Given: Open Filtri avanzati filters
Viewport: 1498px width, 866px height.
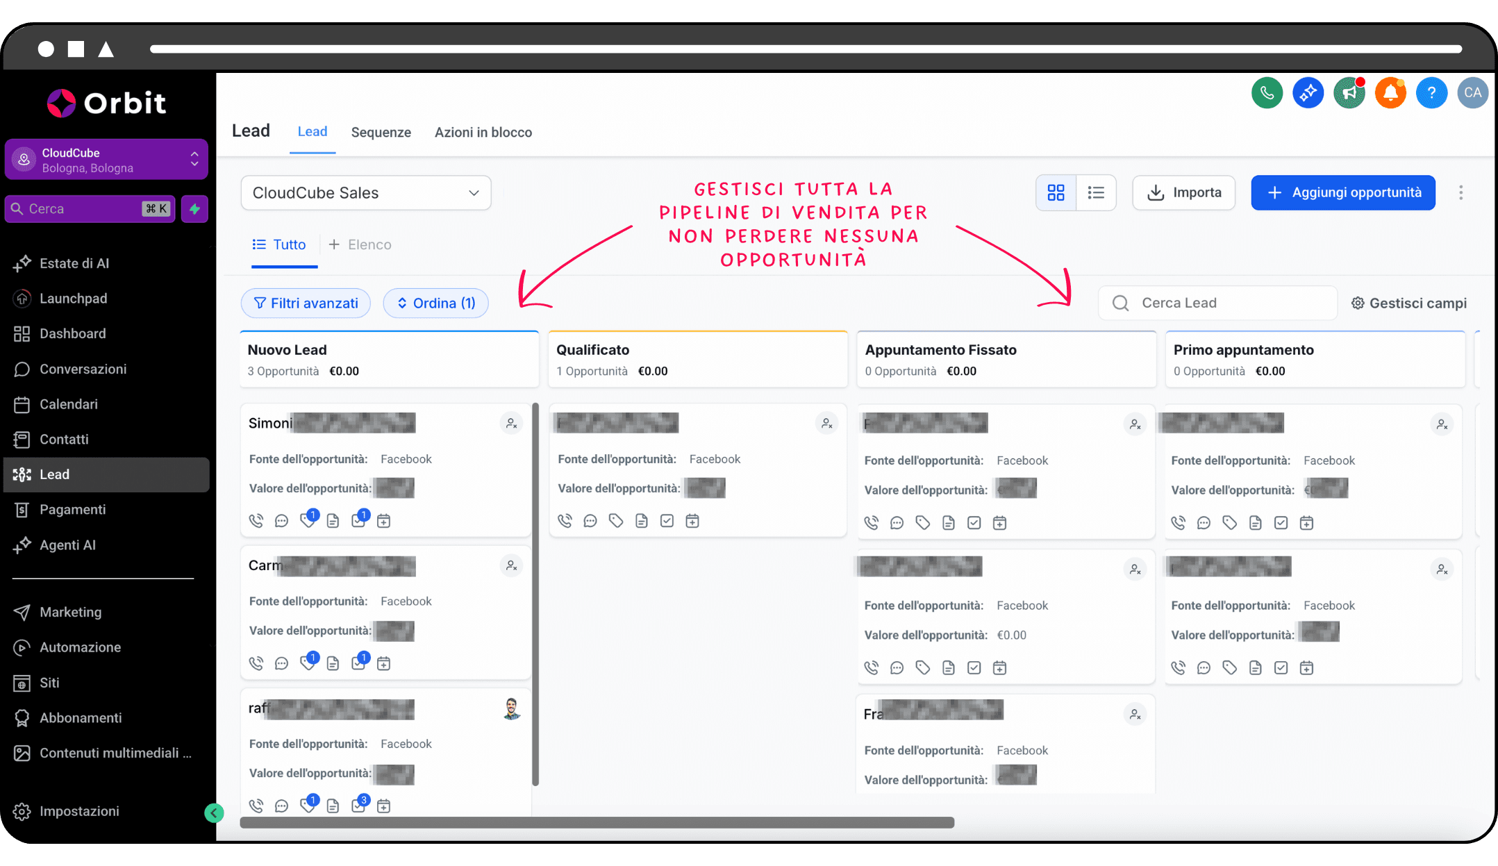Looking at the screenshot, I should 306,303.
